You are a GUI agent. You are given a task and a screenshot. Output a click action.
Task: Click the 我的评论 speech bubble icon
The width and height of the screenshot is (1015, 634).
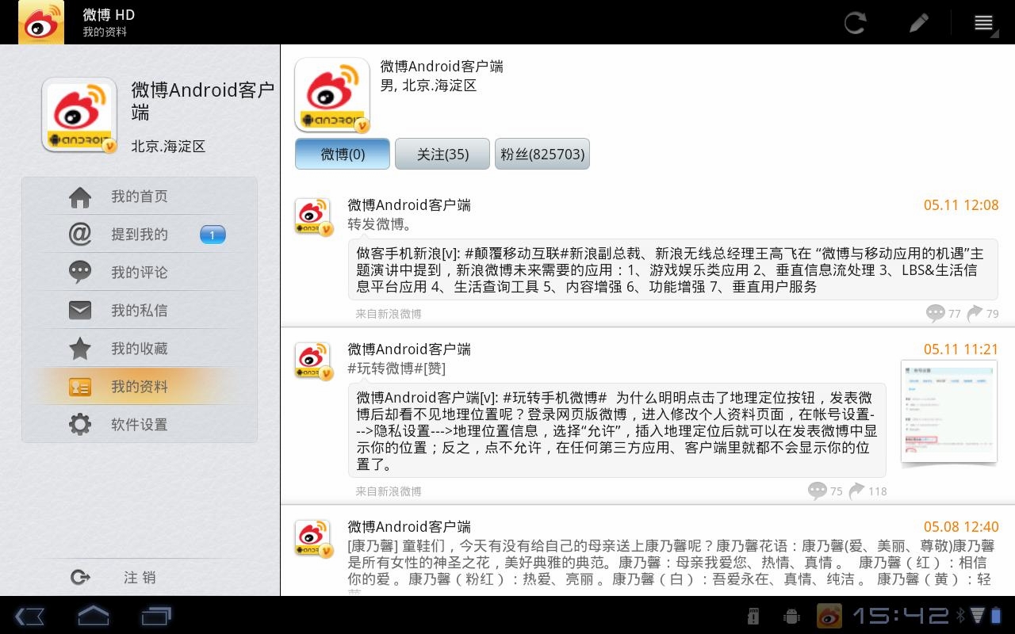click(x=80, y=273)
